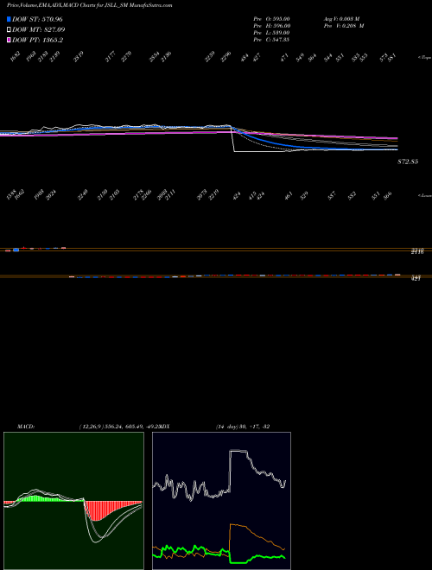Click the 3554 top price label
Screen dimensions: 432x570
154,57
